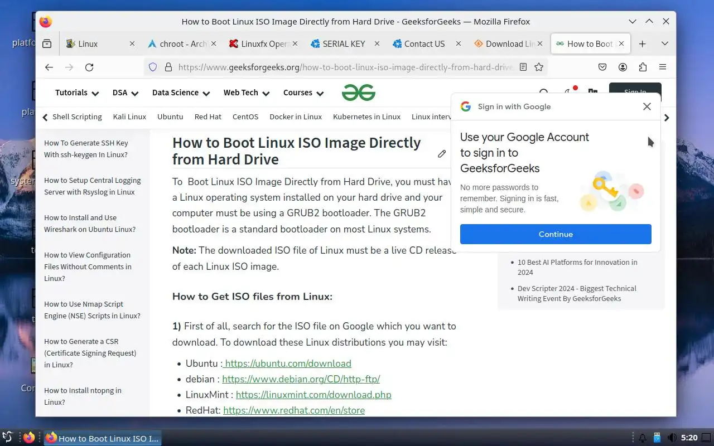Click the Continue button in Google popup

[556, 234]
